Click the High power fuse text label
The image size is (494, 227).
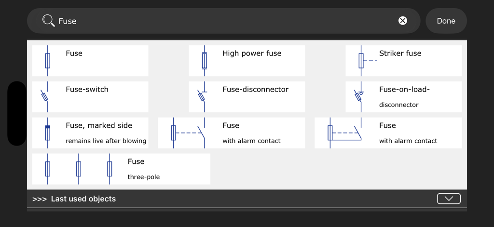click(252, 53)
